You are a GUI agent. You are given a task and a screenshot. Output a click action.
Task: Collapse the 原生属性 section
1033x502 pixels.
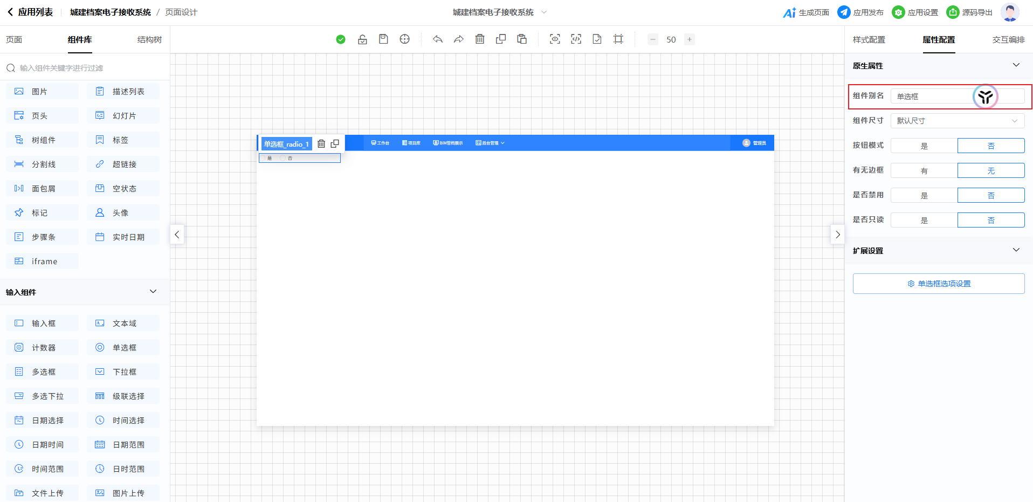coord(1016,65)
